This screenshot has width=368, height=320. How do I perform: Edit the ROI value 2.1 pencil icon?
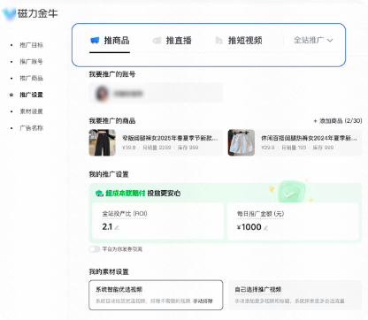pos(117,227)
